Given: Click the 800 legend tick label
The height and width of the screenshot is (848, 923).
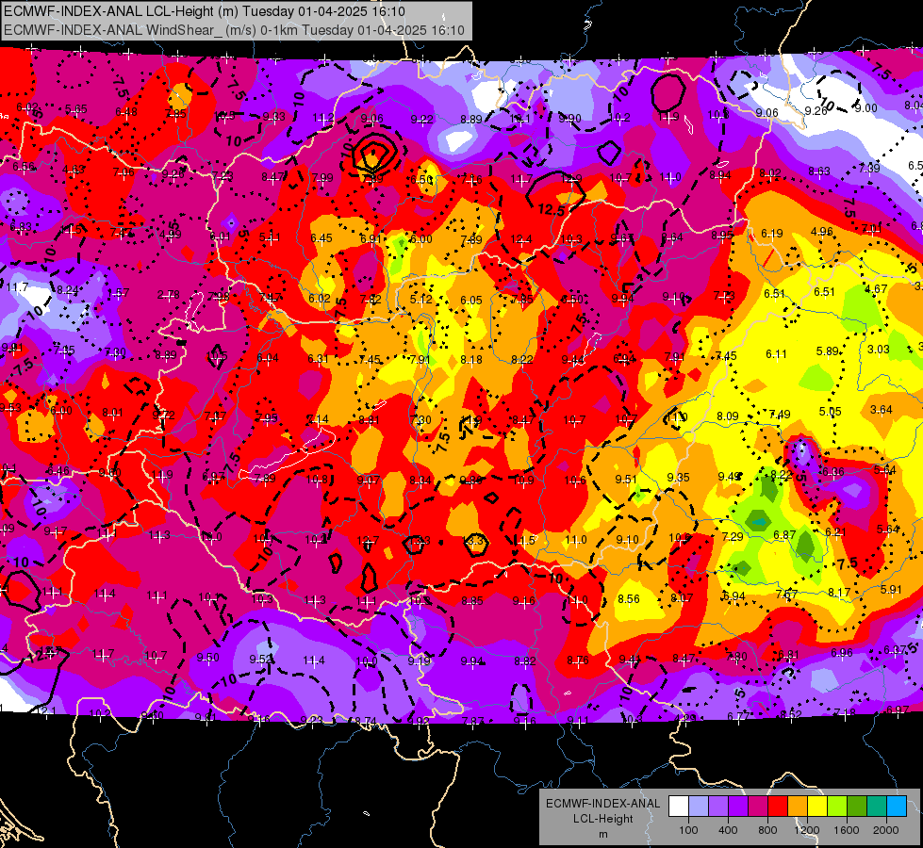Looking at the screenshot, I should pos(767,830).
